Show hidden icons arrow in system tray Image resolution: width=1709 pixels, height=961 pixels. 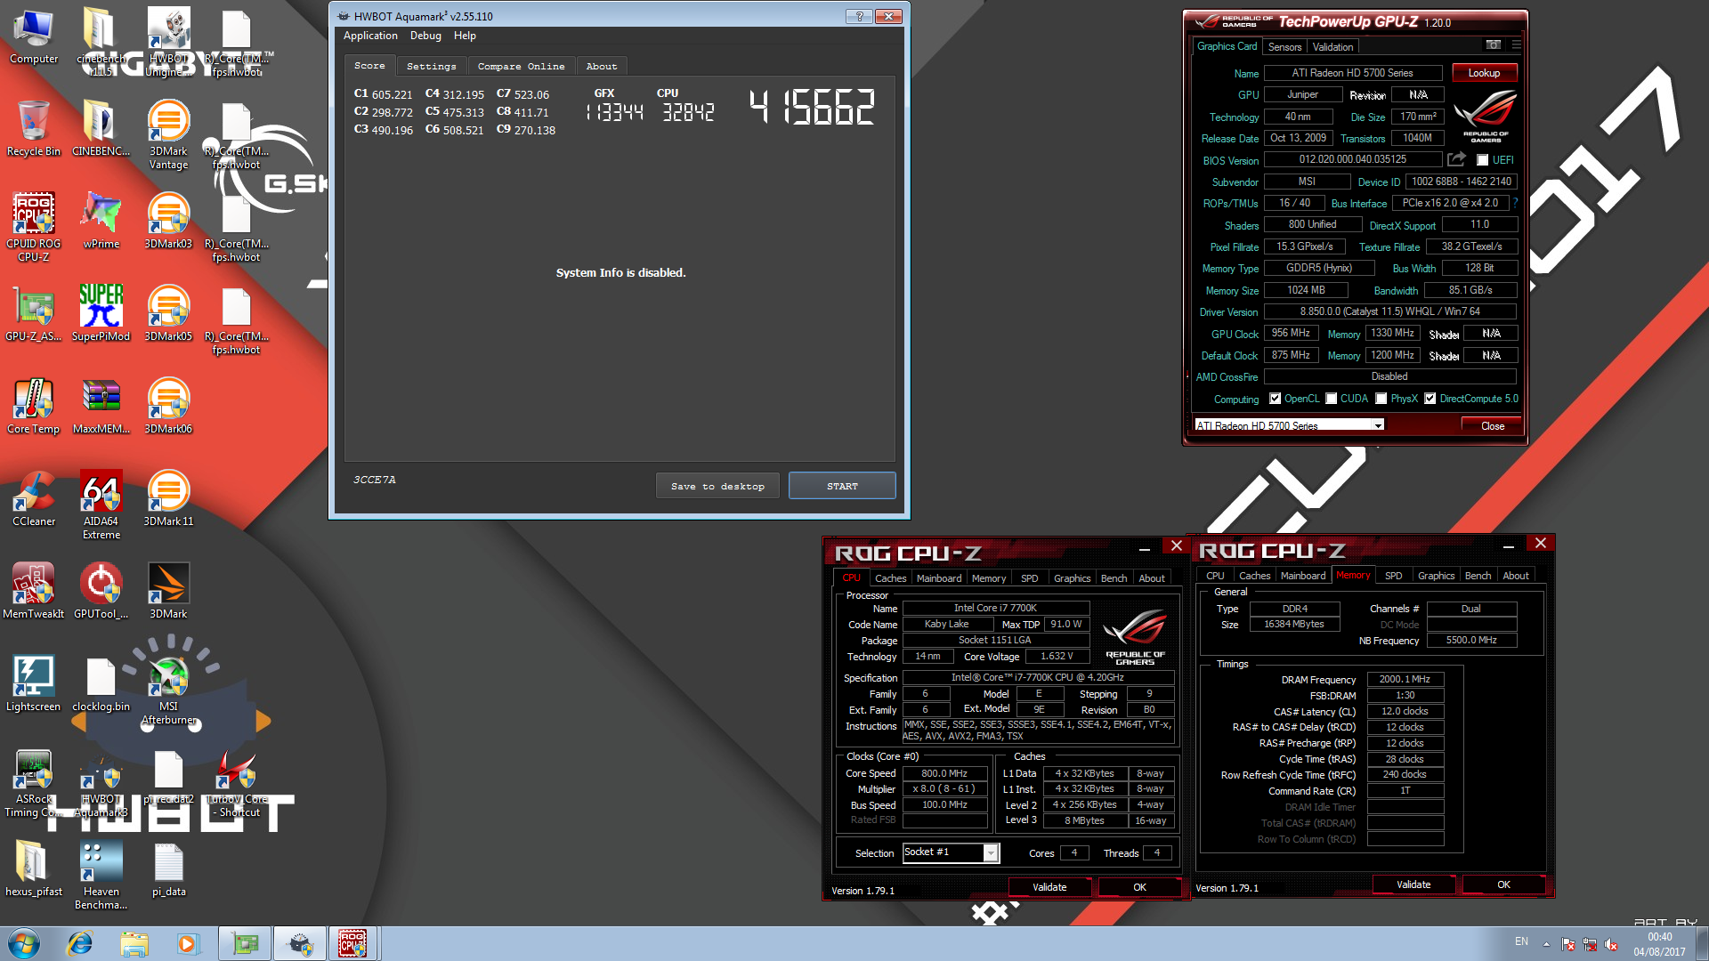(1546, 943)
